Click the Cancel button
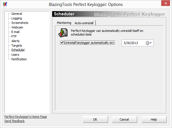This screenshot has height=128, width=172. [124, 119]
